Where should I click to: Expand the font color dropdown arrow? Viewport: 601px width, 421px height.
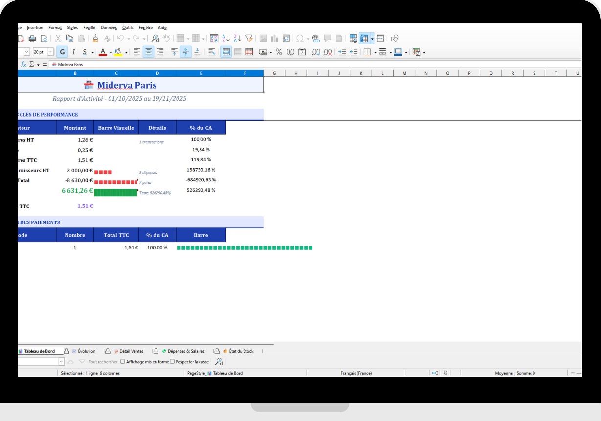pos(111,52)
